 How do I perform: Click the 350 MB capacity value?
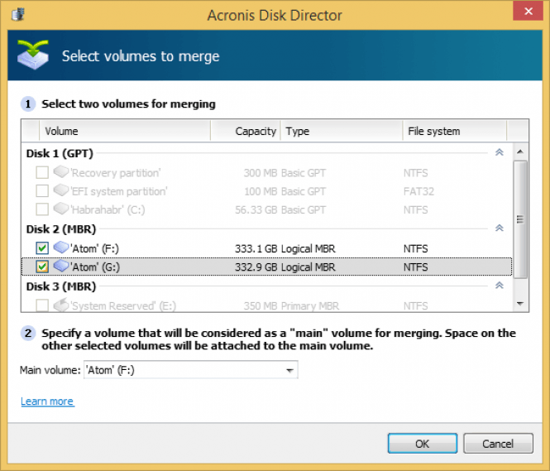pyautogui.click(x=261, y=305)
